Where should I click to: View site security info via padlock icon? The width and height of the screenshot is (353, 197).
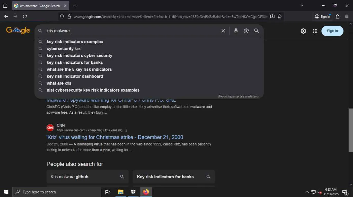point(69,16)
